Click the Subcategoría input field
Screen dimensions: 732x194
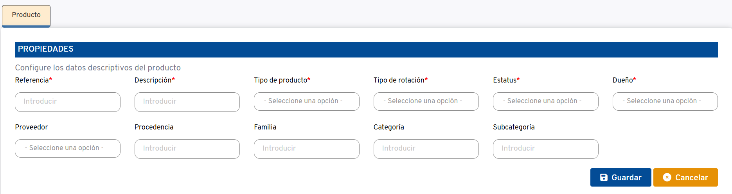pyautogui.click(x=545, y=149)
